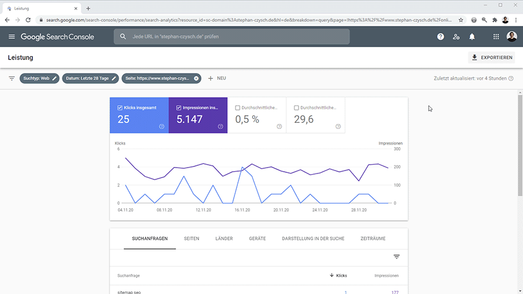Open the user management settings icon
Screen dimensions: 523x294
(456, 36)
